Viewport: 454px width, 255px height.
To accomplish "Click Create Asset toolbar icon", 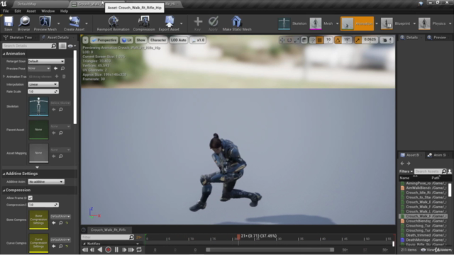I will [x=74, y=23].
